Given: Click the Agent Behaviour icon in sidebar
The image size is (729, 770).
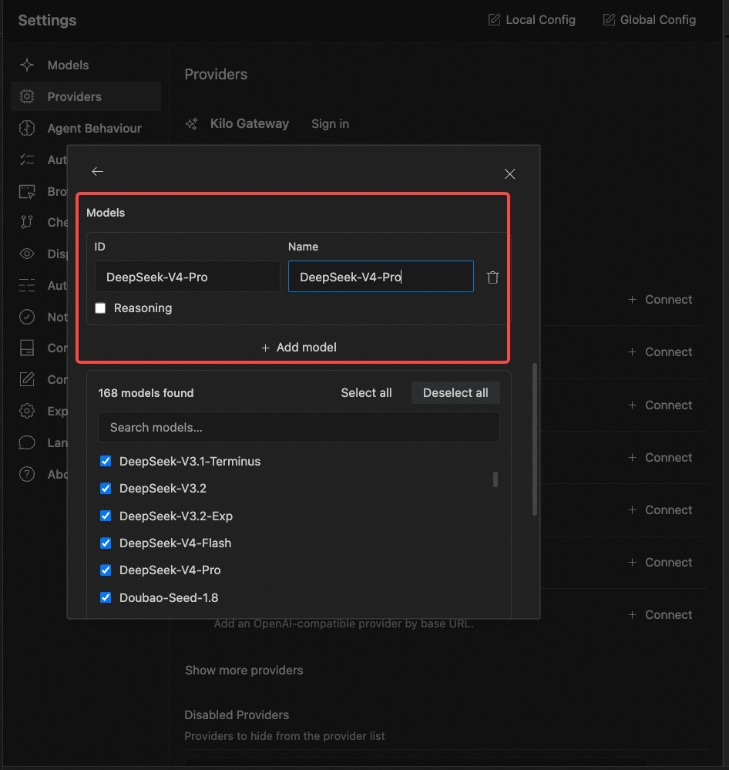Looking at the screenshot, I should (x=27, y=128).
